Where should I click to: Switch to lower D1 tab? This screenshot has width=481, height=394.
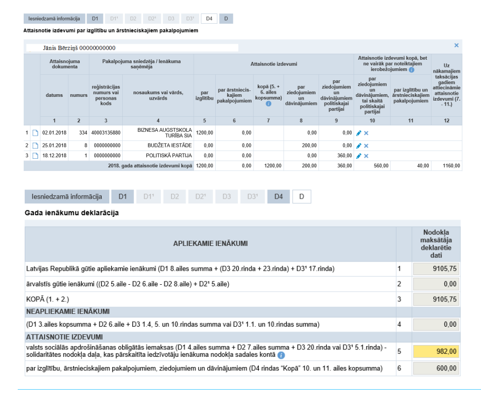tap(123, 196)
